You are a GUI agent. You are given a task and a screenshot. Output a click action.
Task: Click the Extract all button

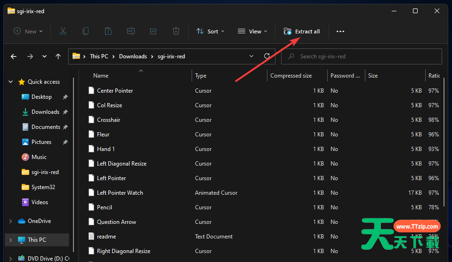[x=302, y=32]
